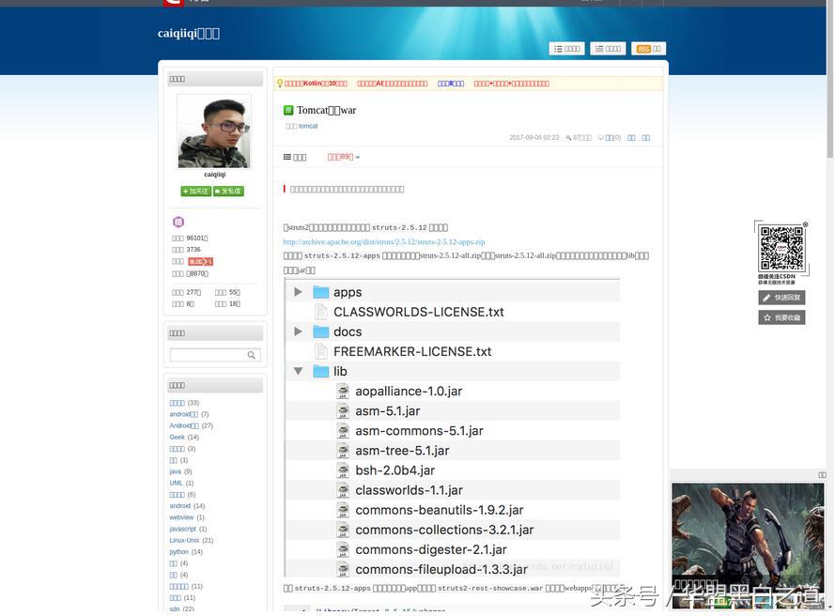Click the tomcat tag link

pyautogui.click(x=308, y=126)
